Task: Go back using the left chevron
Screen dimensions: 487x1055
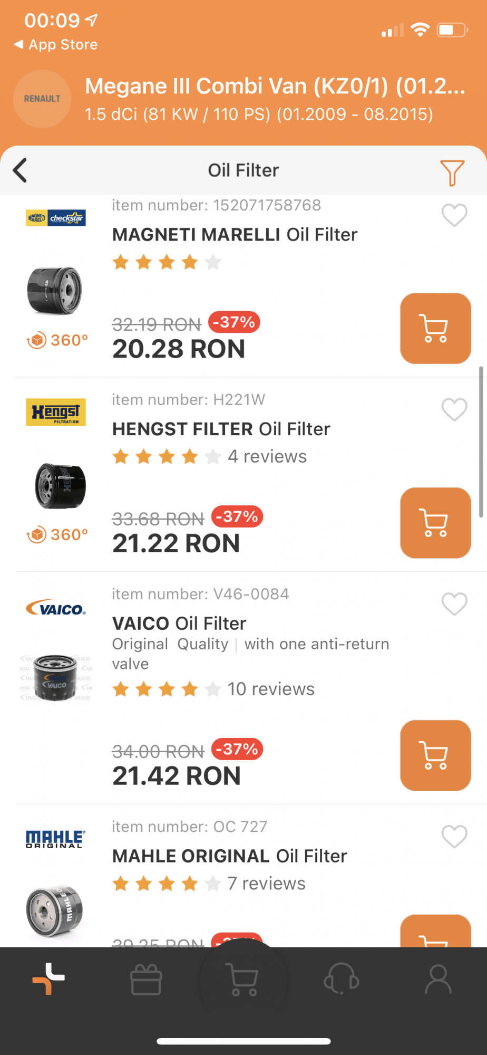Action: pyautogui.click(x=20, y=170)
